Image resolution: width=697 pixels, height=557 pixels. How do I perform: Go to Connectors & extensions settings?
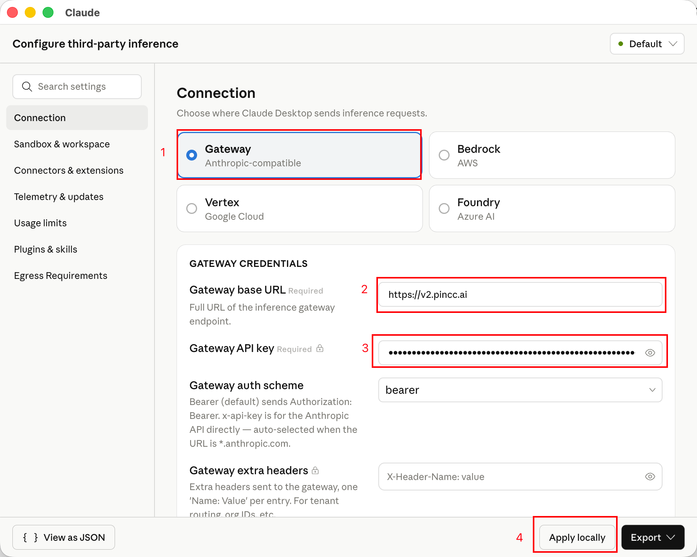pyautogui.click(x=77, y=170)
